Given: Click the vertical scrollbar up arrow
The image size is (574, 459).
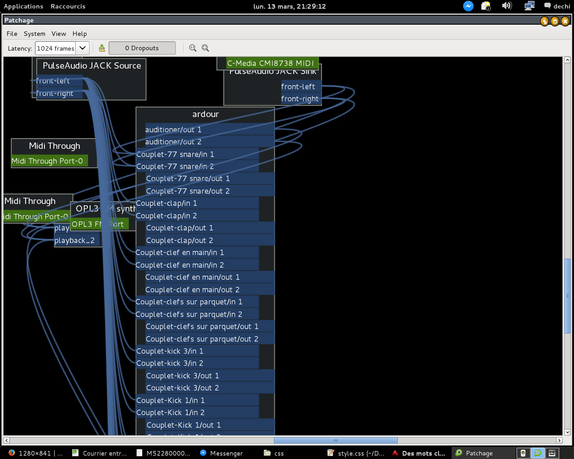Looking at the screenshot, I should 567,60.
